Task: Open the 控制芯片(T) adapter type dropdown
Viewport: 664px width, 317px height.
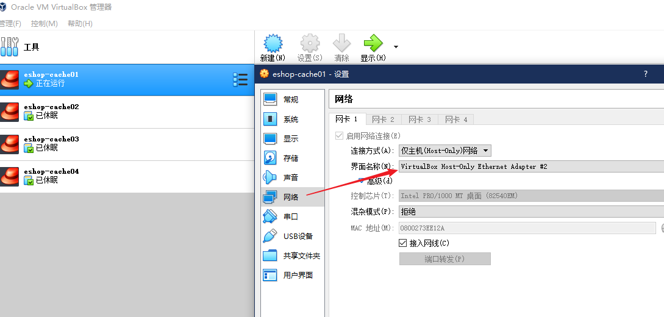Action: click(531, 196)
